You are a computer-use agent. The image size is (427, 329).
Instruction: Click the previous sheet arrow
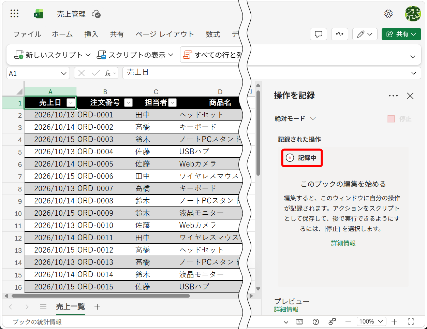coord(11,307)
